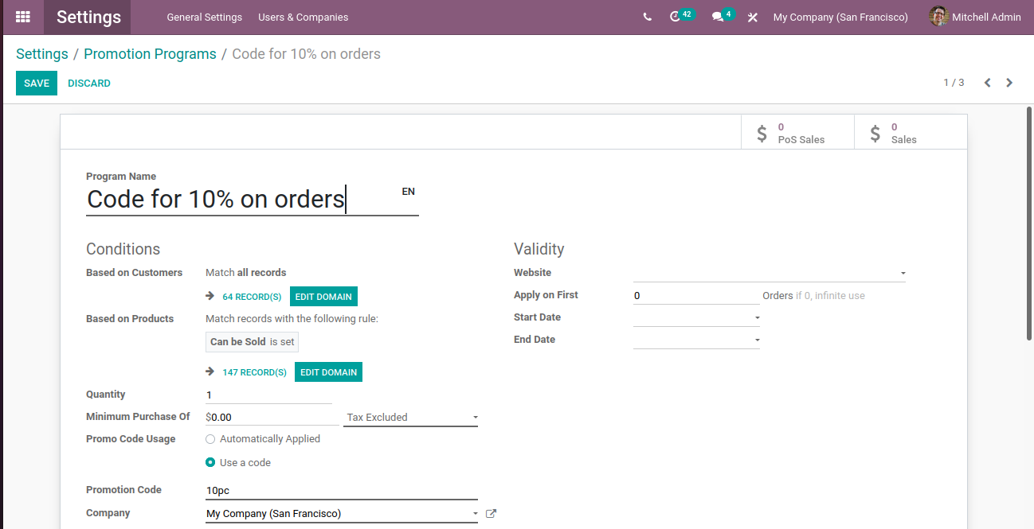Screen dimensions: 1034x529
Task: Open Users & Companies menu
Action: tap(303, 17)
